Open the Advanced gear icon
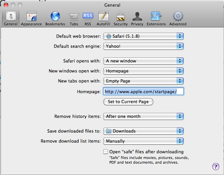 (178, 16)
